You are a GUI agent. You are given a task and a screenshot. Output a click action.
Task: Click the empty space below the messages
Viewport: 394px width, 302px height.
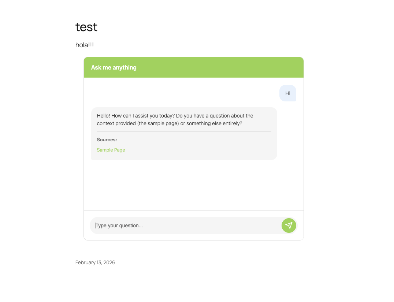coord(194,187)
